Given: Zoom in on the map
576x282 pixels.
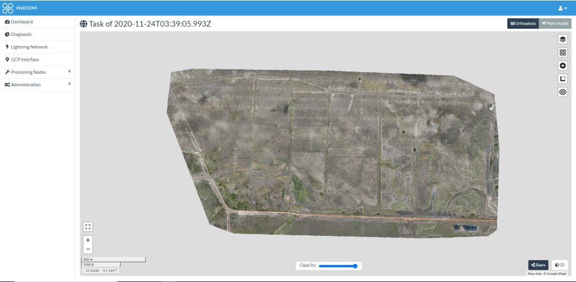Looking at the screenshot, I should 88,240.
